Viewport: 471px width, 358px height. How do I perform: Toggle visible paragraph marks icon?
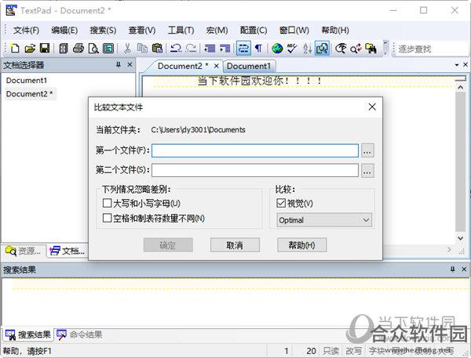point(258,49)
